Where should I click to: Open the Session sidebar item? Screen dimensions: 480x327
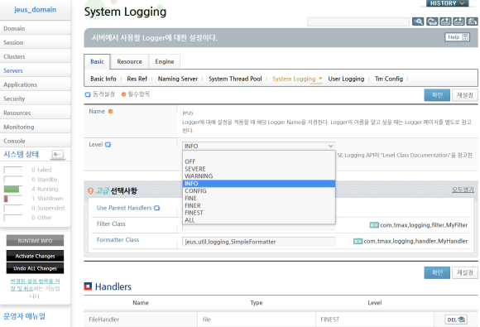[x=36, y=42]
